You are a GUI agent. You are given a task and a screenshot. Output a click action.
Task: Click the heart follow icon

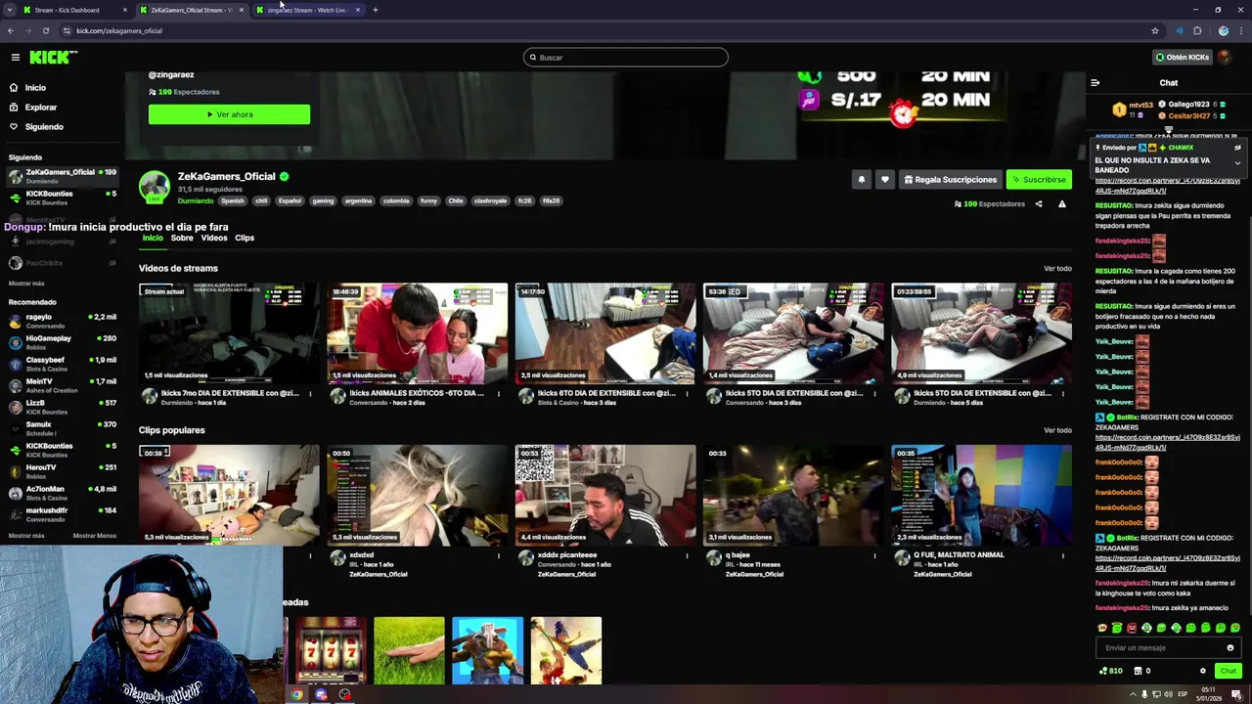pos(884,180)
